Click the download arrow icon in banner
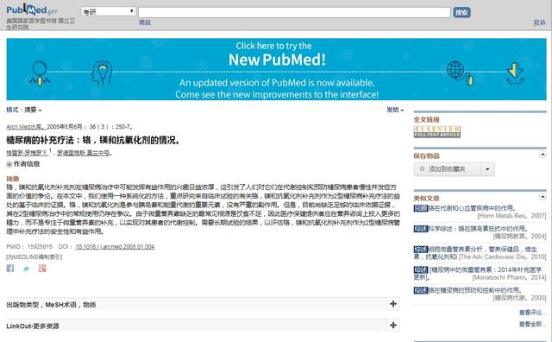Viewport: 552px width, 342px height. pyautogui.click(x=515, y=73)
